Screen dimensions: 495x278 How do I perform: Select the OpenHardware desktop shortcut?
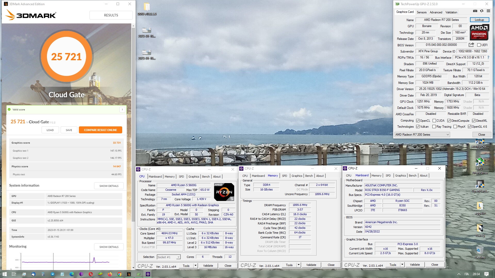click(x=480, y=186)
